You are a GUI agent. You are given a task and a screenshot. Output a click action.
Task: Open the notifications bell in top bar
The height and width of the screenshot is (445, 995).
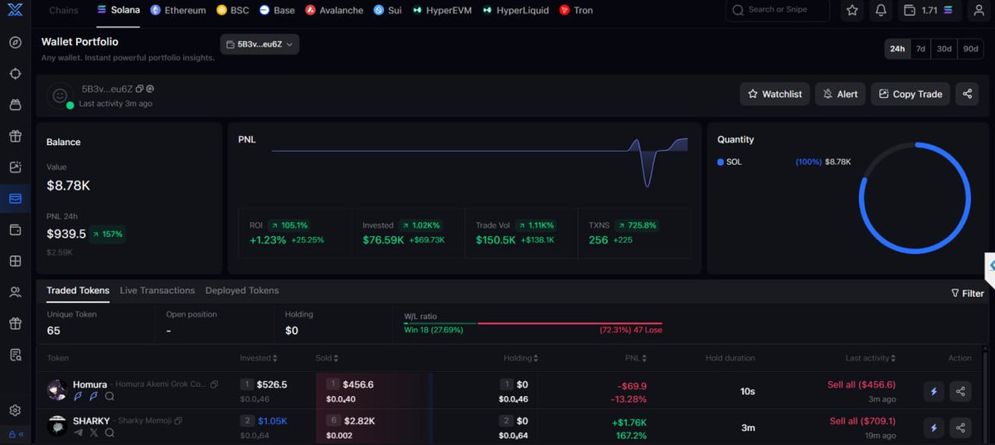pos(881,11)
